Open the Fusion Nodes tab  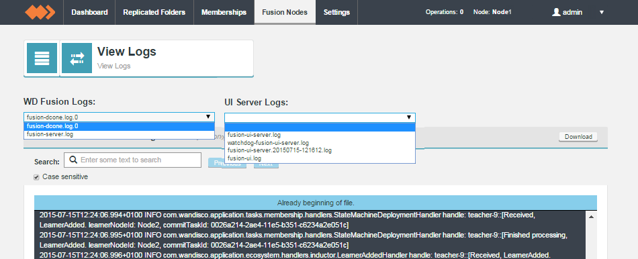point(285,12)
